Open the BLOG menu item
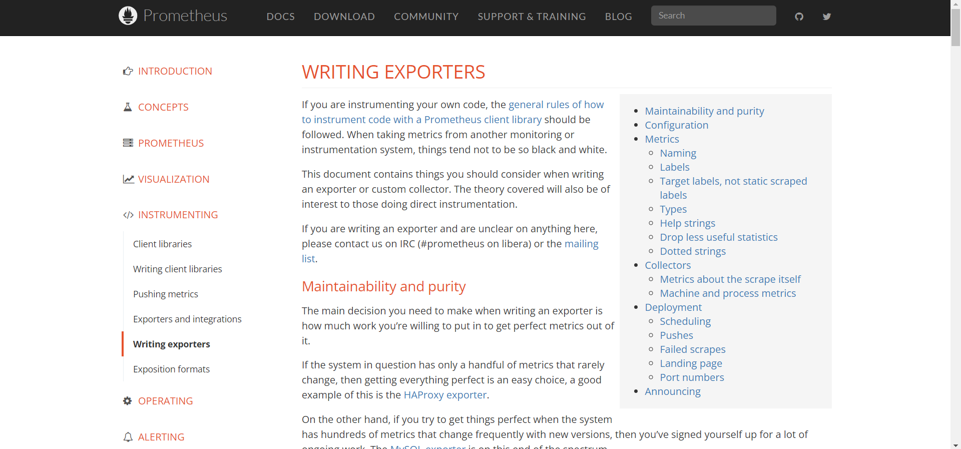This screenshot has width=961, height=449. 619,17
